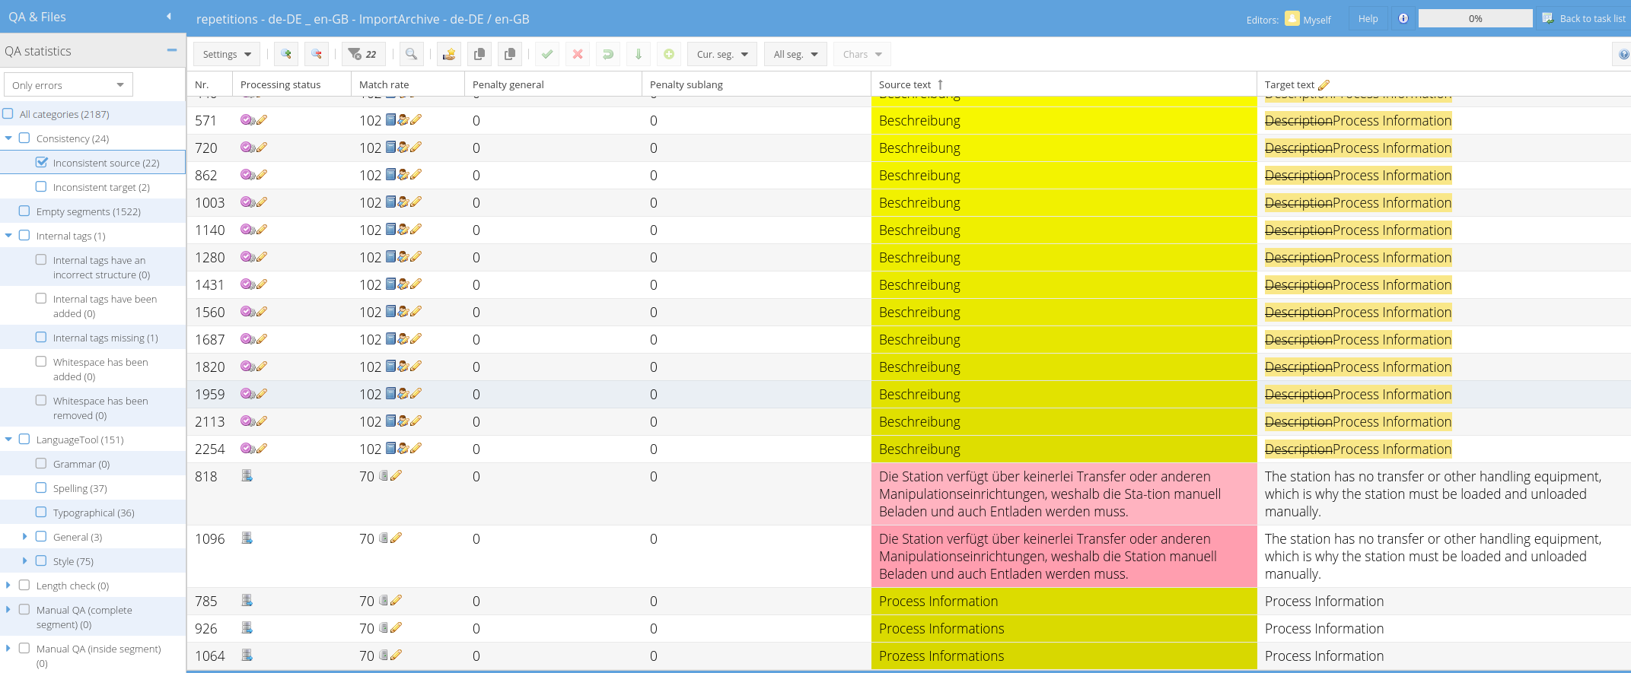1631x673 pixels.
Task: Click the blue info icon in header
Action: pos(1403,18)
